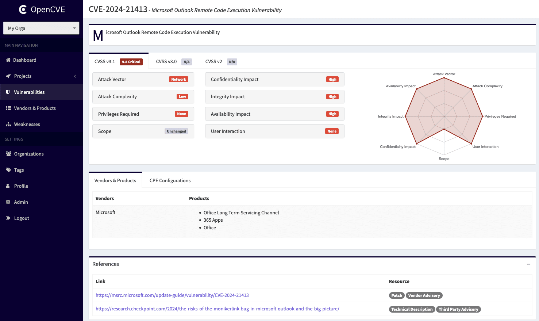Open Vendors & Products list icon

coord(8,108)
